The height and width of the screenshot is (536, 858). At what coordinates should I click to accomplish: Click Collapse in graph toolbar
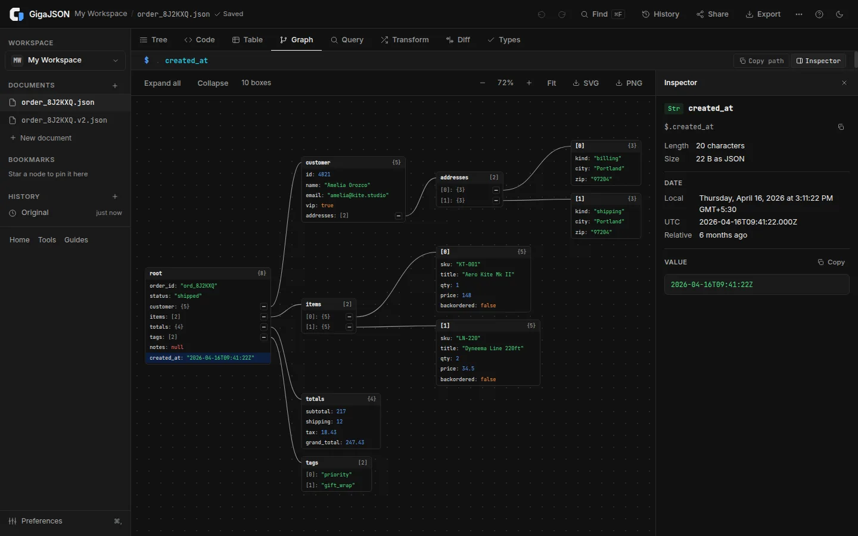213,83
